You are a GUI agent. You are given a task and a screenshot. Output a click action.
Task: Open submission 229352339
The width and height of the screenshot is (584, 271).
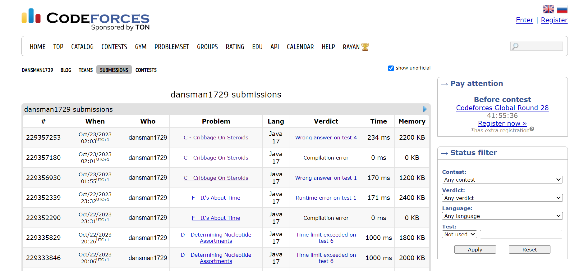click(44, 198)
